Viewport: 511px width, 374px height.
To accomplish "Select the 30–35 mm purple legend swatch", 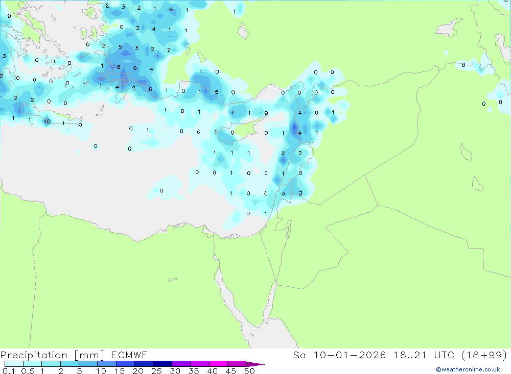I will 181,364.
